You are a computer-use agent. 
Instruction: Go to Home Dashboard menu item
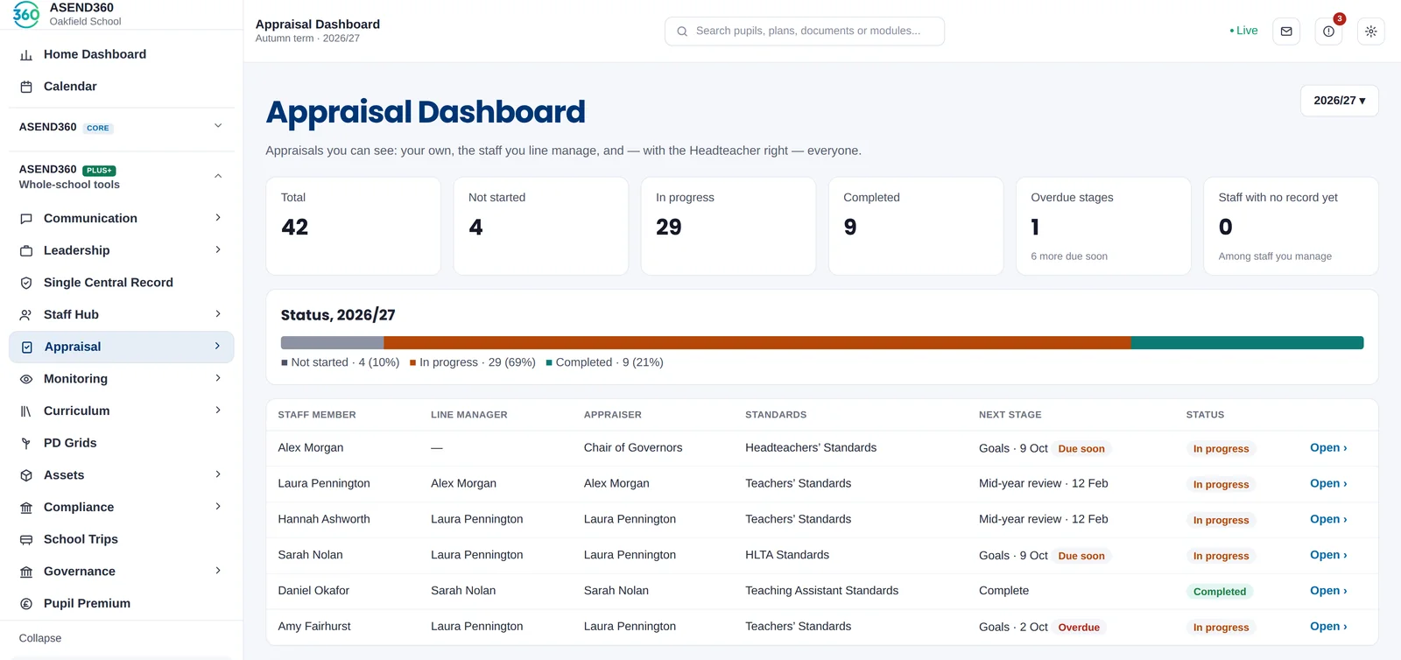coord(121,54)
